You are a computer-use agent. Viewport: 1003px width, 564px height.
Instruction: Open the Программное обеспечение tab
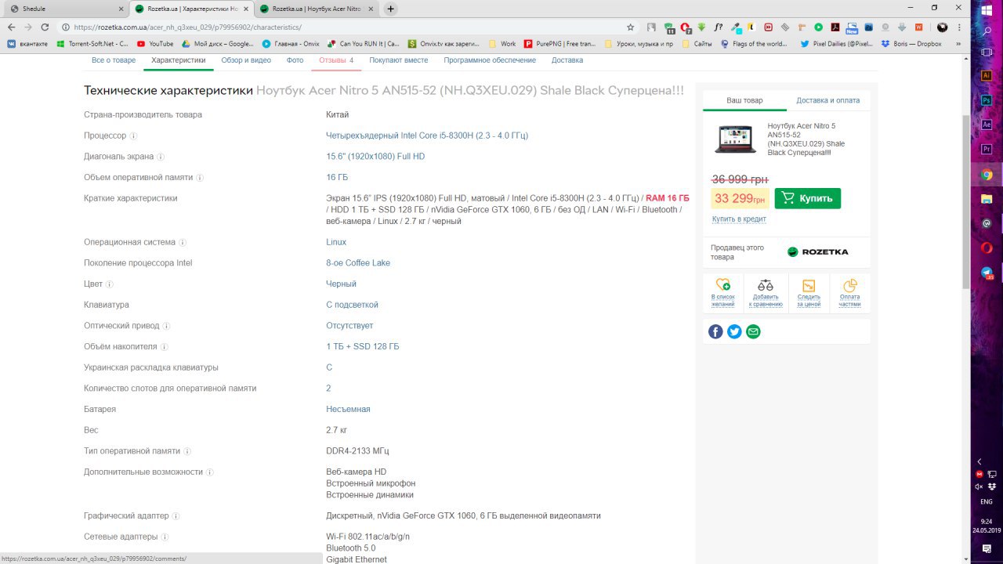click(490, 60)
